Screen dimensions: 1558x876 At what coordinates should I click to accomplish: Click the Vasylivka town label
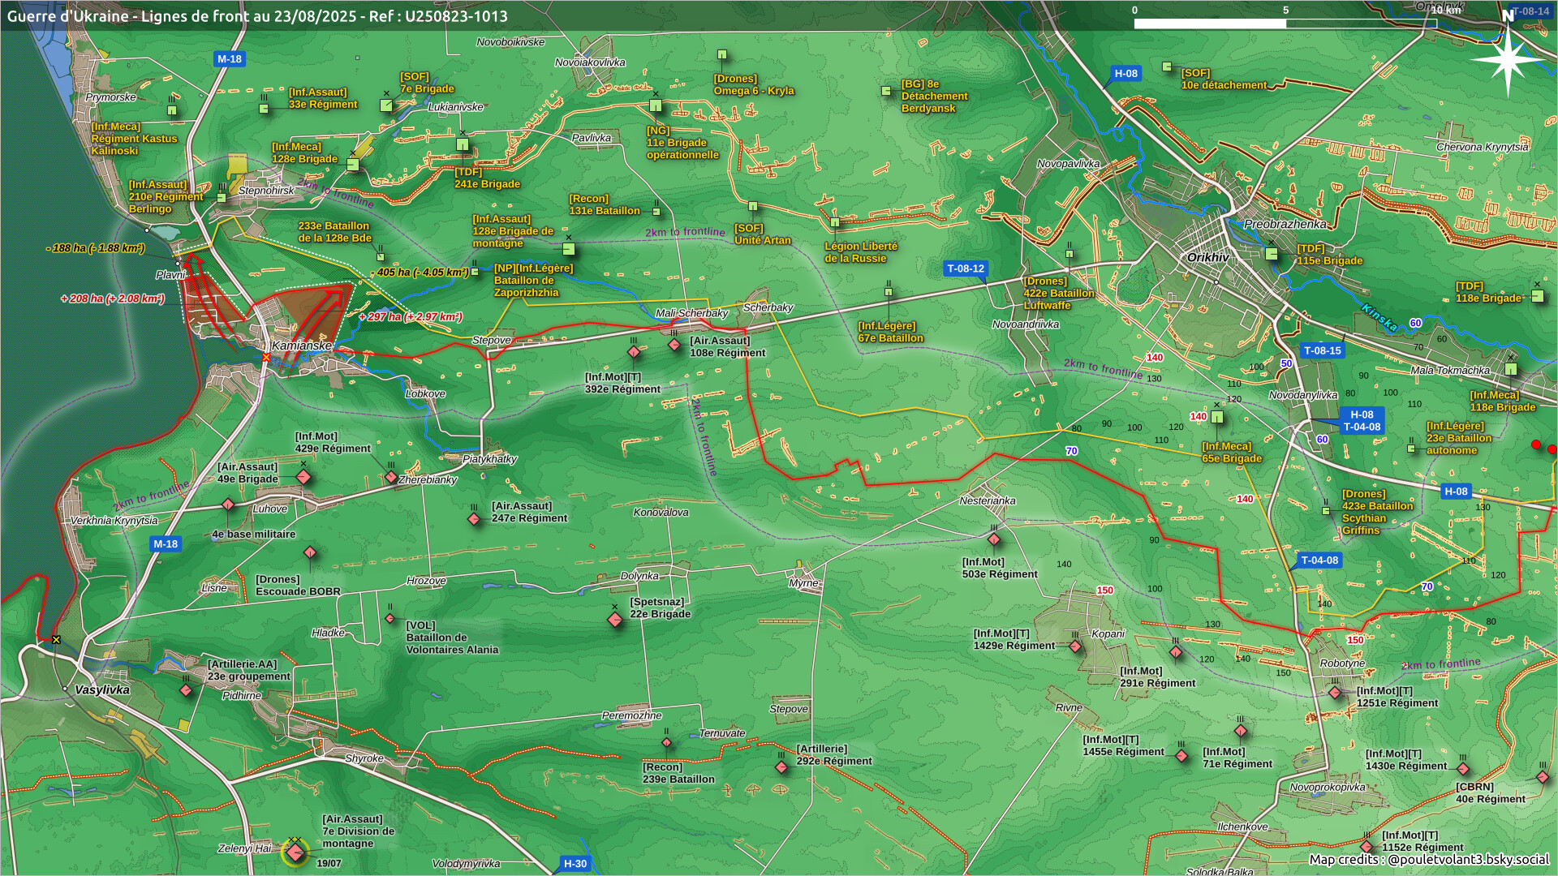102,690
